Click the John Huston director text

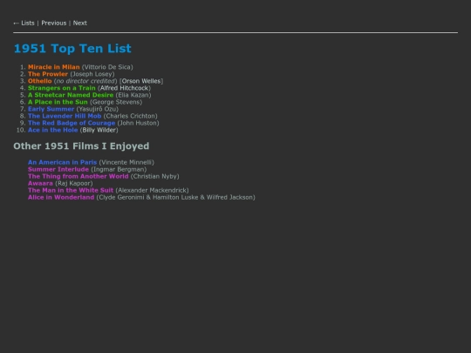138,123
